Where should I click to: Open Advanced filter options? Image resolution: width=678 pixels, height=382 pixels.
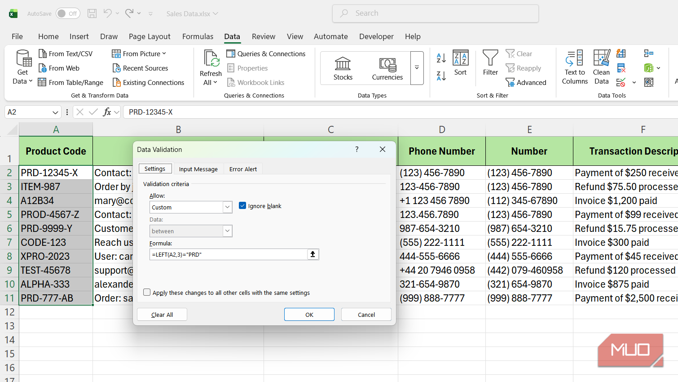(x=526, y=82)
